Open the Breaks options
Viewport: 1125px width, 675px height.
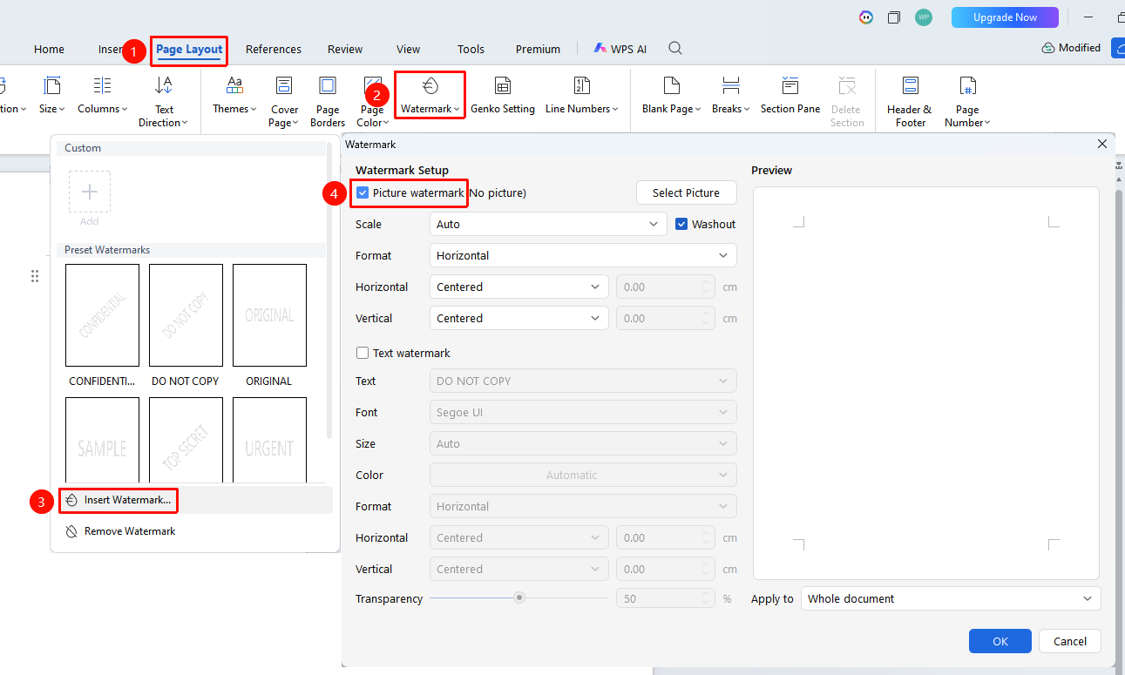click(730, 96)
